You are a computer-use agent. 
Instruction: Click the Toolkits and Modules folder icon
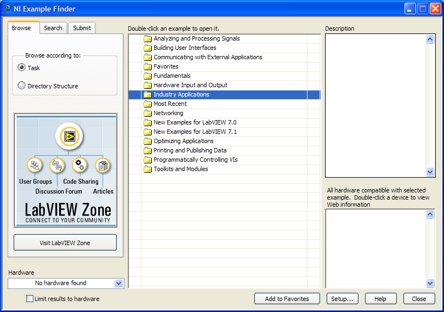point(147,169)
